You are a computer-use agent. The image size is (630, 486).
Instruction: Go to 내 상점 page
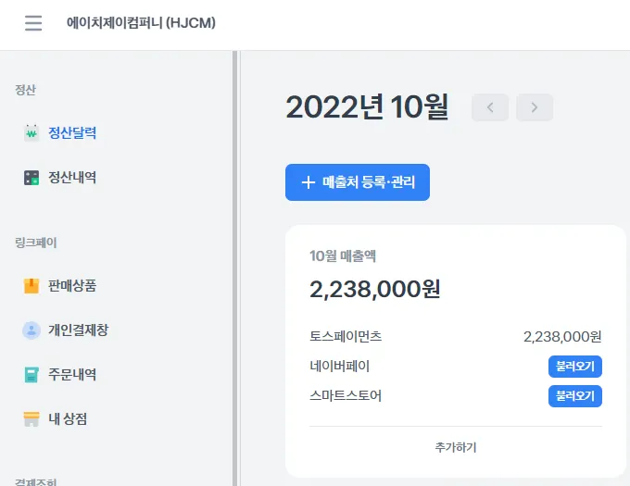click(x=68, y=419)
